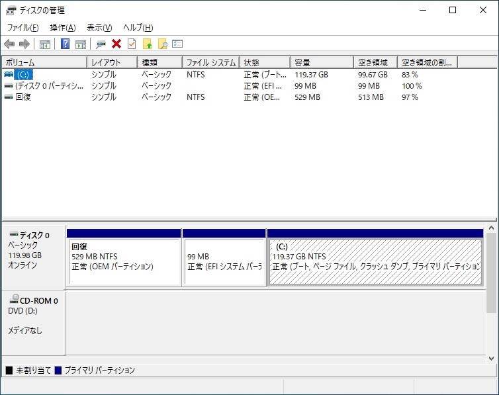Click the disk icon next to ディスク 0

[14, 234]
